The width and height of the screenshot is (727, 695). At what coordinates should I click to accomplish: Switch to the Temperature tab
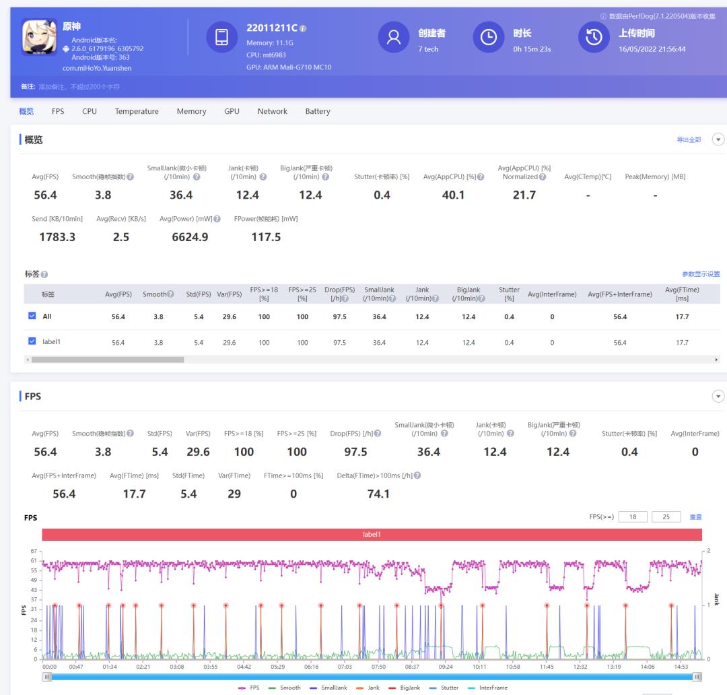pos(137,111)
